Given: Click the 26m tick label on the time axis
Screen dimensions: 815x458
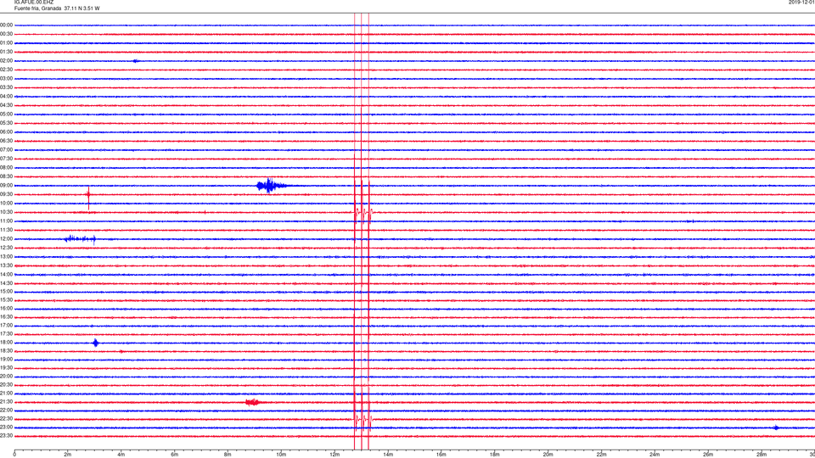Looking at the screenshot, I should pyautogui.click(x=708, y=455).
